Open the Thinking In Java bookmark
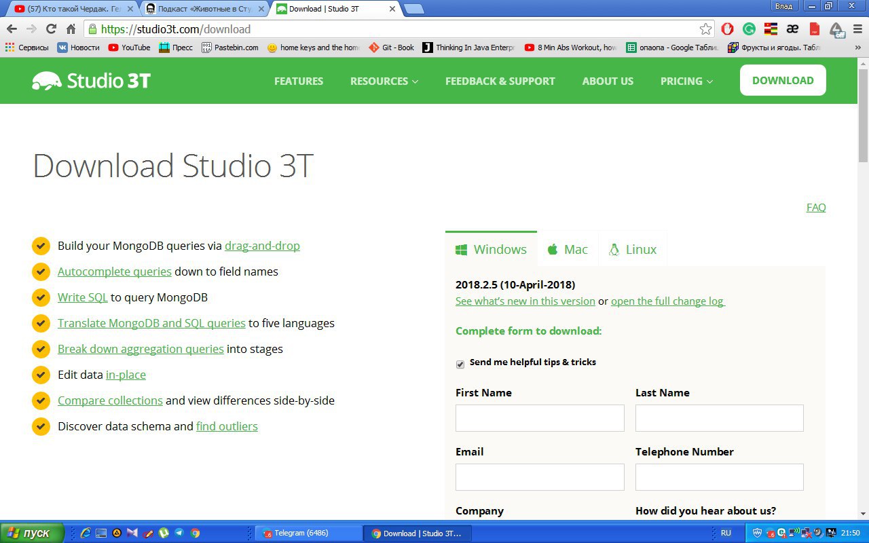This screenshot has width=869, height=543. coord(469,48)
